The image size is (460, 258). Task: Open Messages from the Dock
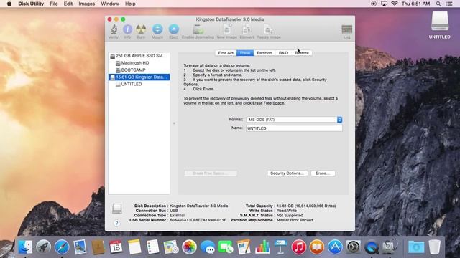coord(208,247)
